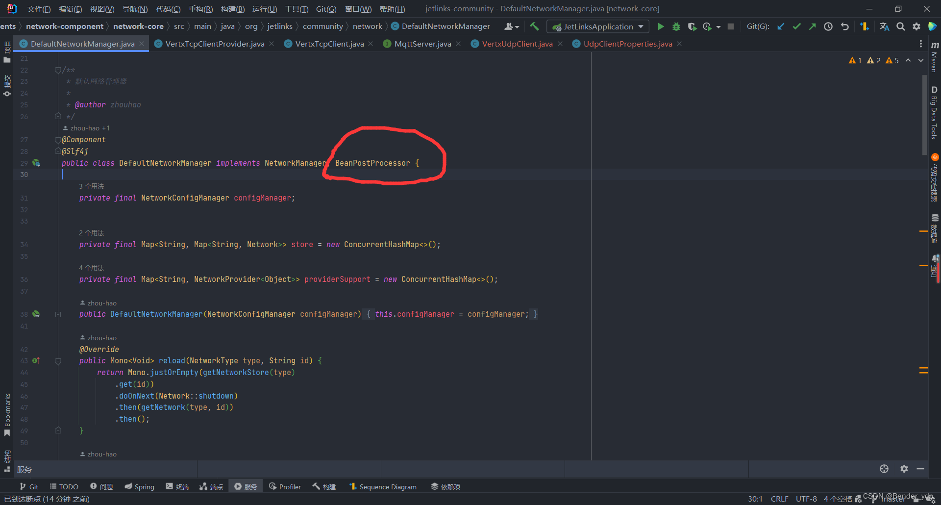Click the services panel crosshair locate icon
The width and height of the screenshot is (941, 505).
[x=884, y=469]
